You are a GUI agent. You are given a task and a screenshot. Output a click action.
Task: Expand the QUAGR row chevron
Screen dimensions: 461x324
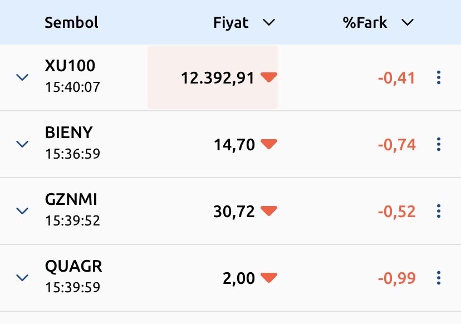click(x=22, y=278)
